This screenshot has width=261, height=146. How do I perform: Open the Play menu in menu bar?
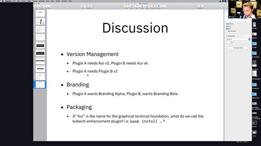(x=53, y=1)
